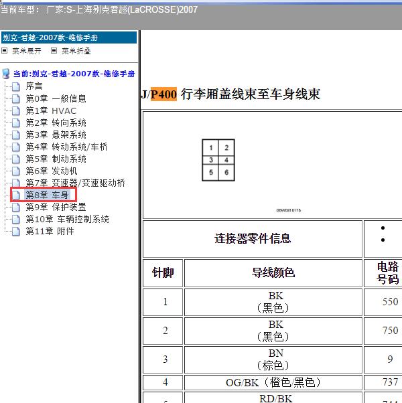Screen dimensions: 402x403
Task: Click the 导线颜色 column header
Action: pyautogui.click(x=273, y=273)
